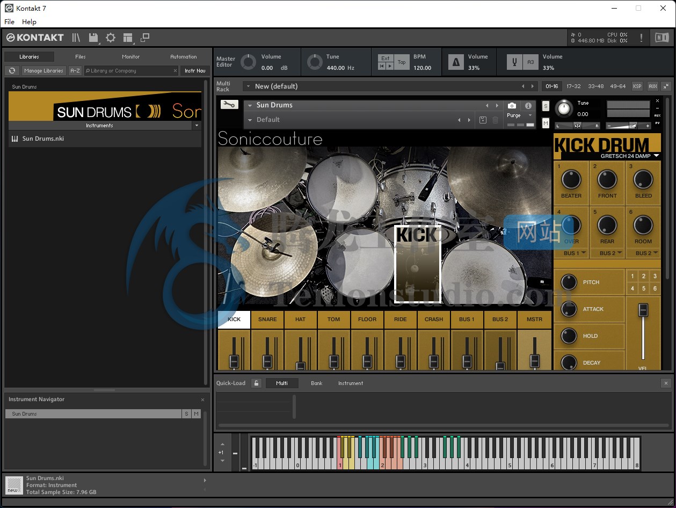676x508 pixels.
Task: Click the Kontakt logo
Action: [x=35, y=38]
